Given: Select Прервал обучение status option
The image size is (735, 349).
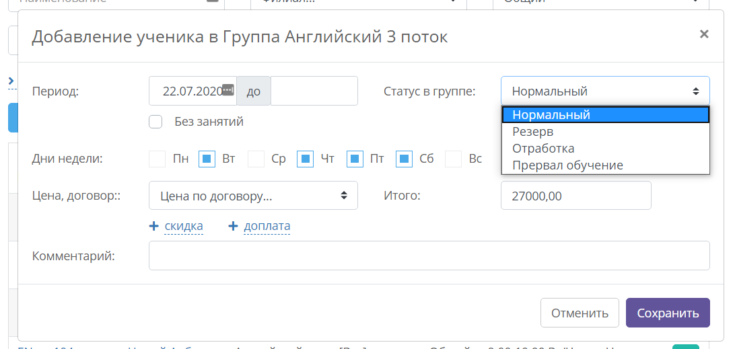Looking at the screenshot, I should pyautogui.click(x=605, y=165).
